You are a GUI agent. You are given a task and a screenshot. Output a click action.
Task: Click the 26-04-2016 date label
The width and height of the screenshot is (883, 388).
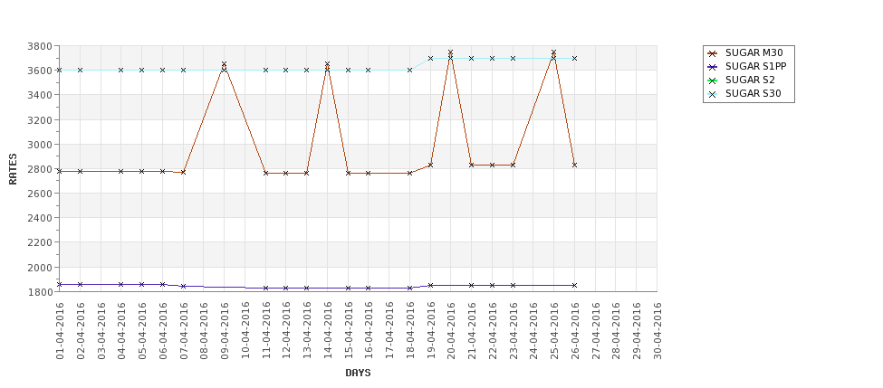click(x=574, y=331)
